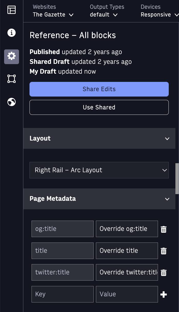The image size is (179, 312).
Task: Click the vertical scrollbar thumb
Action: click(177, 179)
